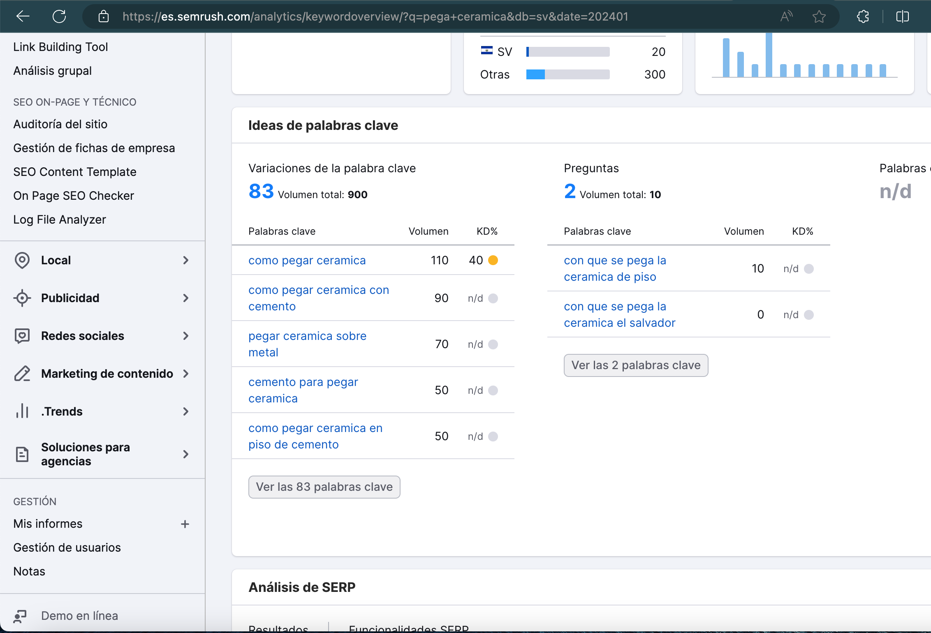Open the read aloud icon in address bar
Image resolution: width=931 pixels, height=633 pixels.
[786, 16]
